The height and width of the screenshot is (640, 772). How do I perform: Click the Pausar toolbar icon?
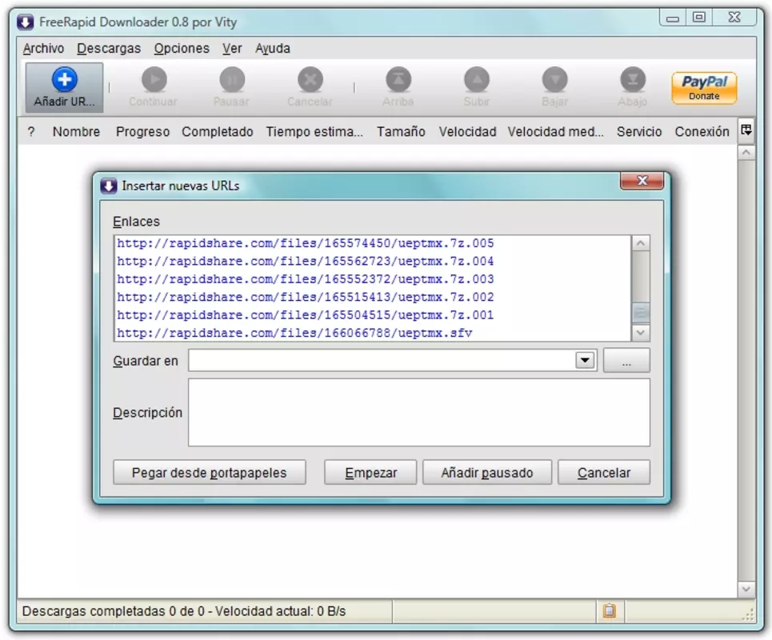pyautogui.click(x=232, y=80)
